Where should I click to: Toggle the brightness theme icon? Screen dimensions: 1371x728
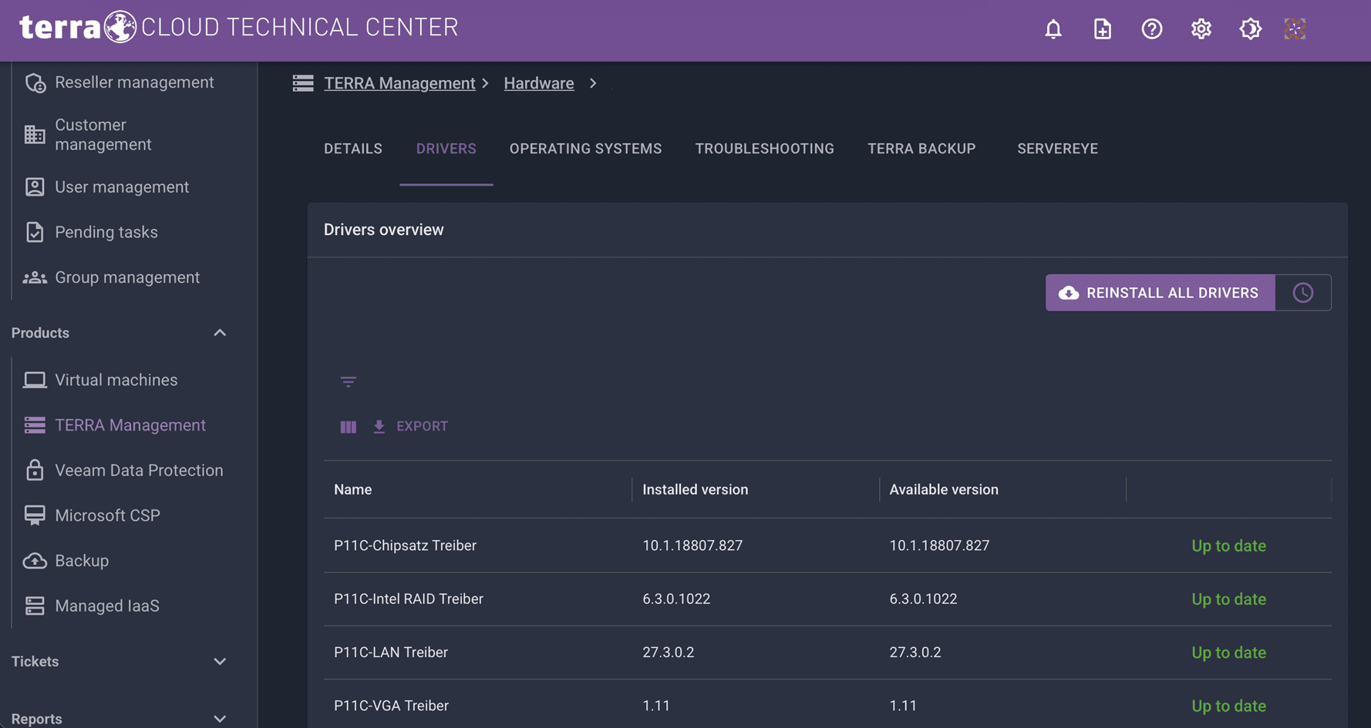1250,29
